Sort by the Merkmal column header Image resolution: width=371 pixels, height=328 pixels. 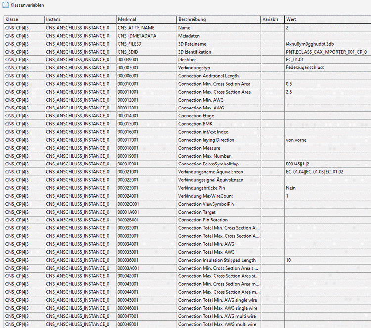click(146, 19)
